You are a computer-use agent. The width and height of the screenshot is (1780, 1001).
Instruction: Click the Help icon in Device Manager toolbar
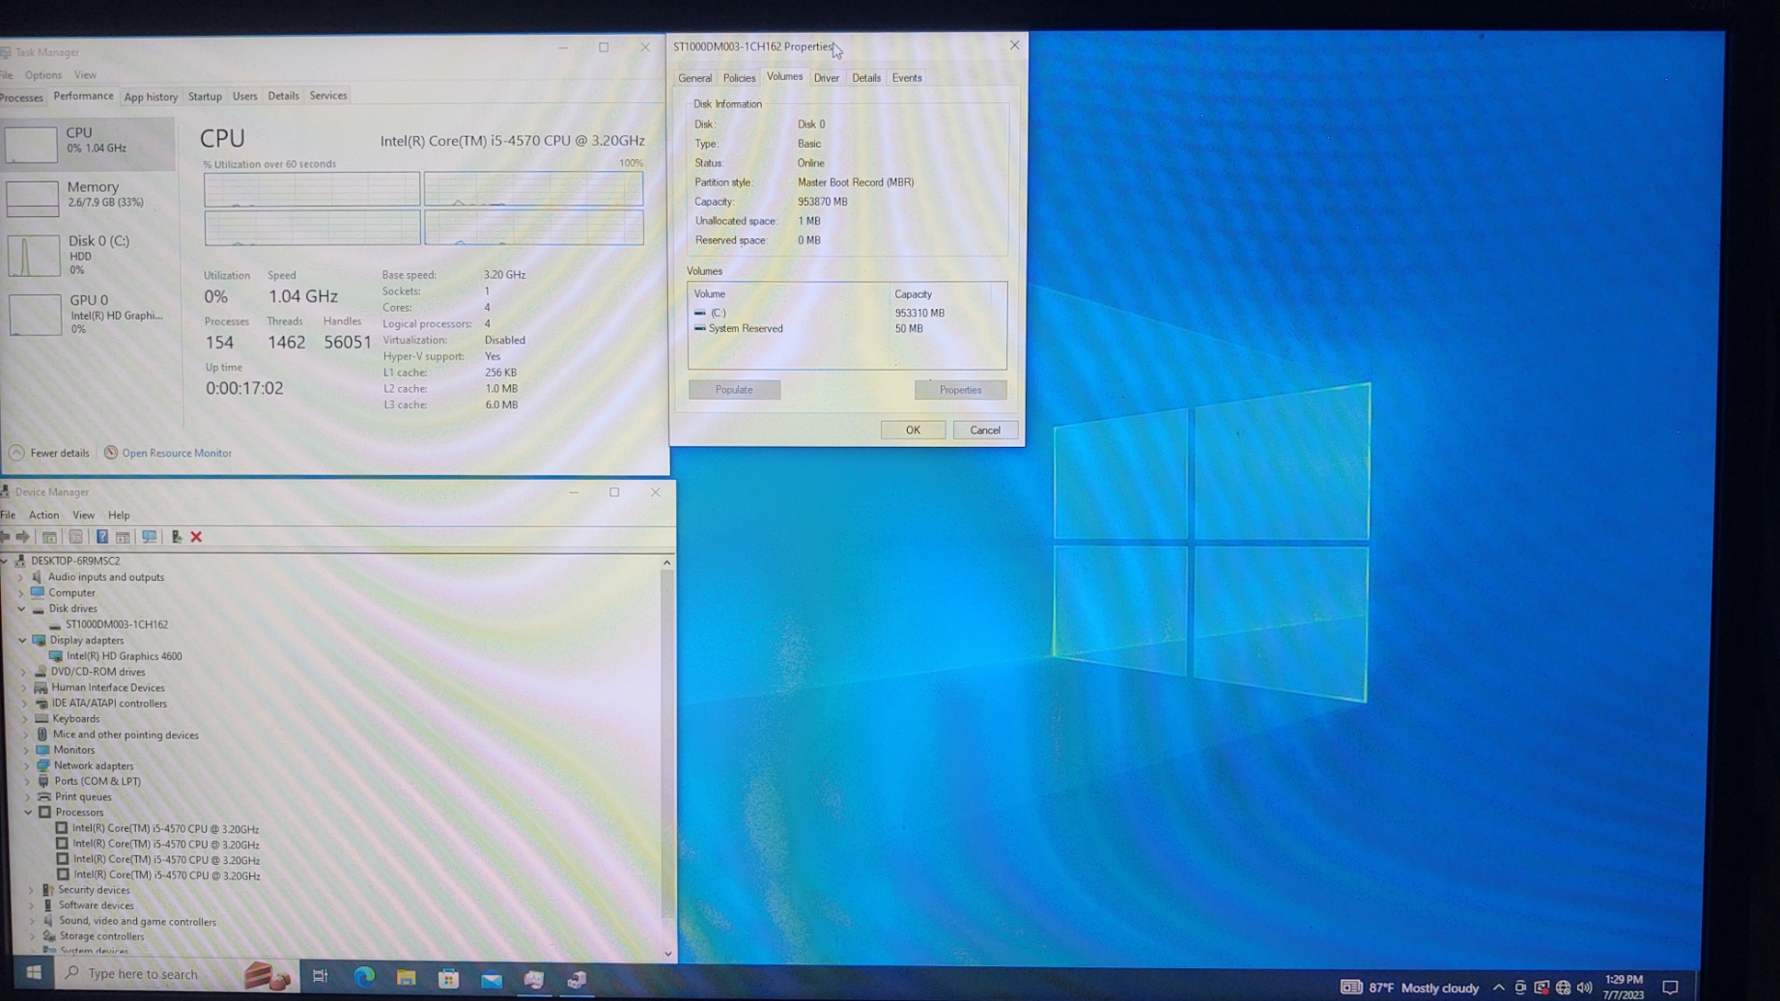[101, 537]
